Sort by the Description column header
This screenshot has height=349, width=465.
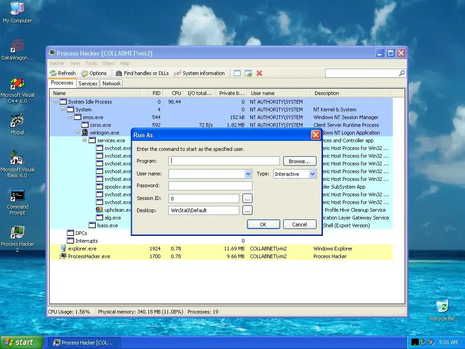(x=351, y=93)
